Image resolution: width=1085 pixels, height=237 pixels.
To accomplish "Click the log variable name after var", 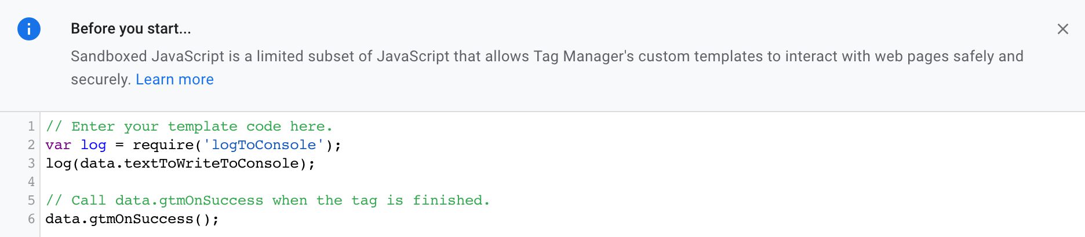I will point(93,145).
